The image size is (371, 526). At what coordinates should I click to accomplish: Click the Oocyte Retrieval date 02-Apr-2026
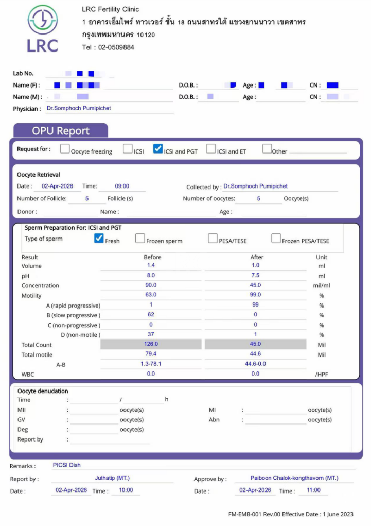click(x=57, y=186)
